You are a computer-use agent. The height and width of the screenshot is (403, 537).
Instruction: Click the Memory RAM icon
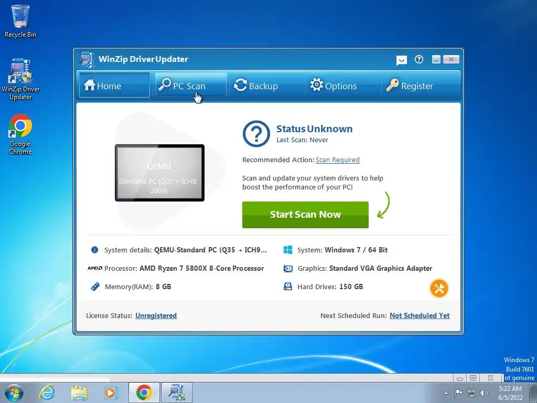95,287
